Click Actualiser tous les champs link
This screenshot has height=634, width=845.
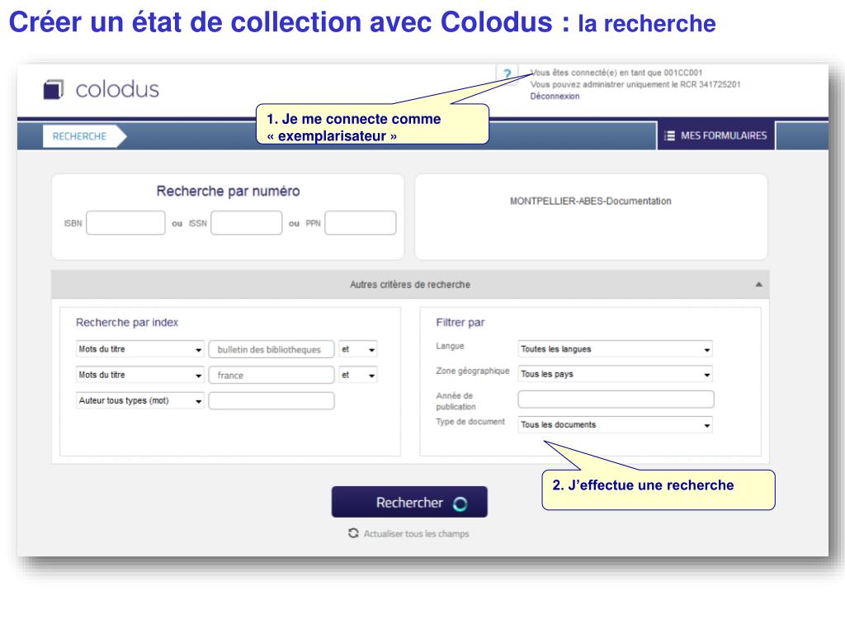pyautogui.click(x=416, y=534)
